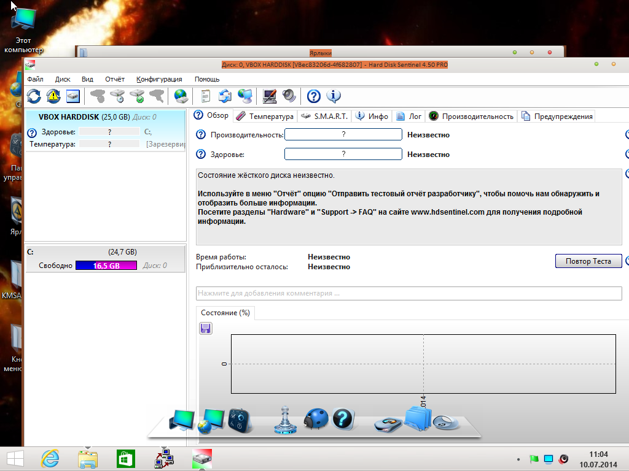Click the disk with clock test icon
Viewport: 629px width, 471px height.
[x=117, y=96]
